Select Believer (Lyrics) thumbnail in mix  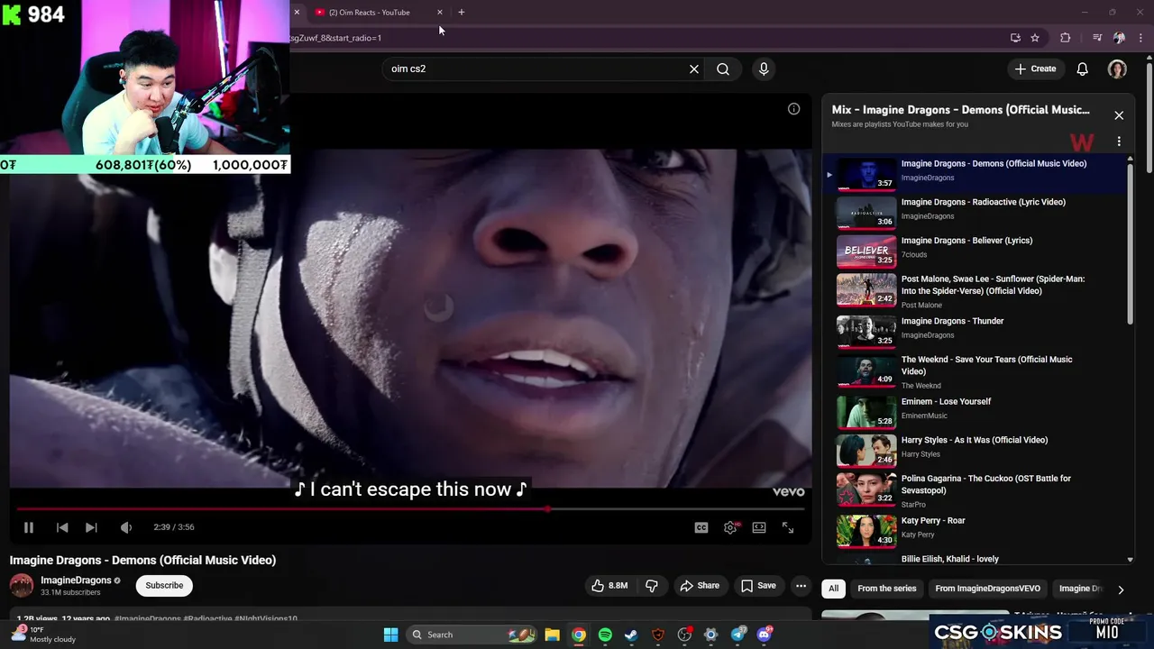tap(866, 251)
